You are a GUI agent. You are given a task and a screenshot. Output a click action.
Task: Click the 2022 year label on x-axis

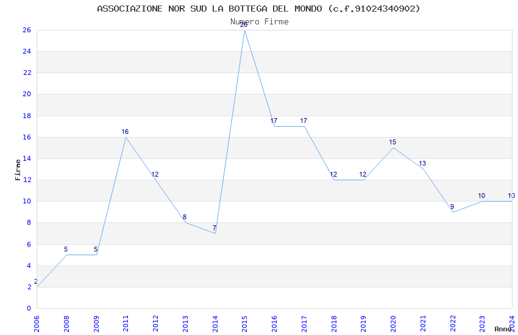pyautogui.click(x=453, y=323)
